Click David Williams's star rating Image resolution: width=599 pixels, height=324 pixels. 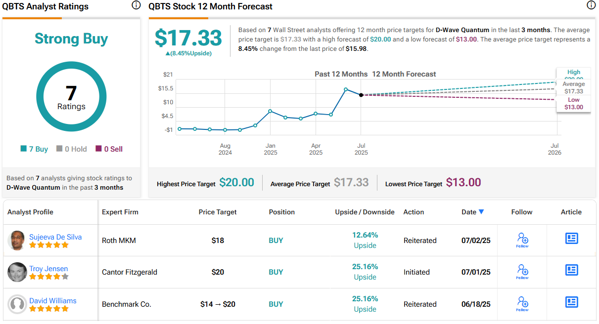coord(48,309)
